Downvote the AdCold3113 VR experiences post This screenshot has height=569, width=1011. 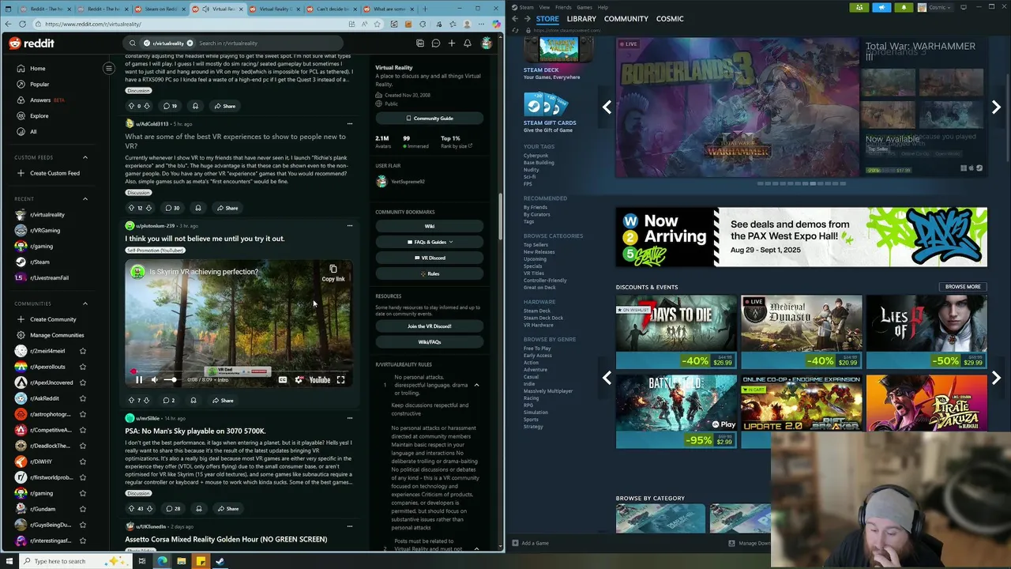(x=150, y=208)
